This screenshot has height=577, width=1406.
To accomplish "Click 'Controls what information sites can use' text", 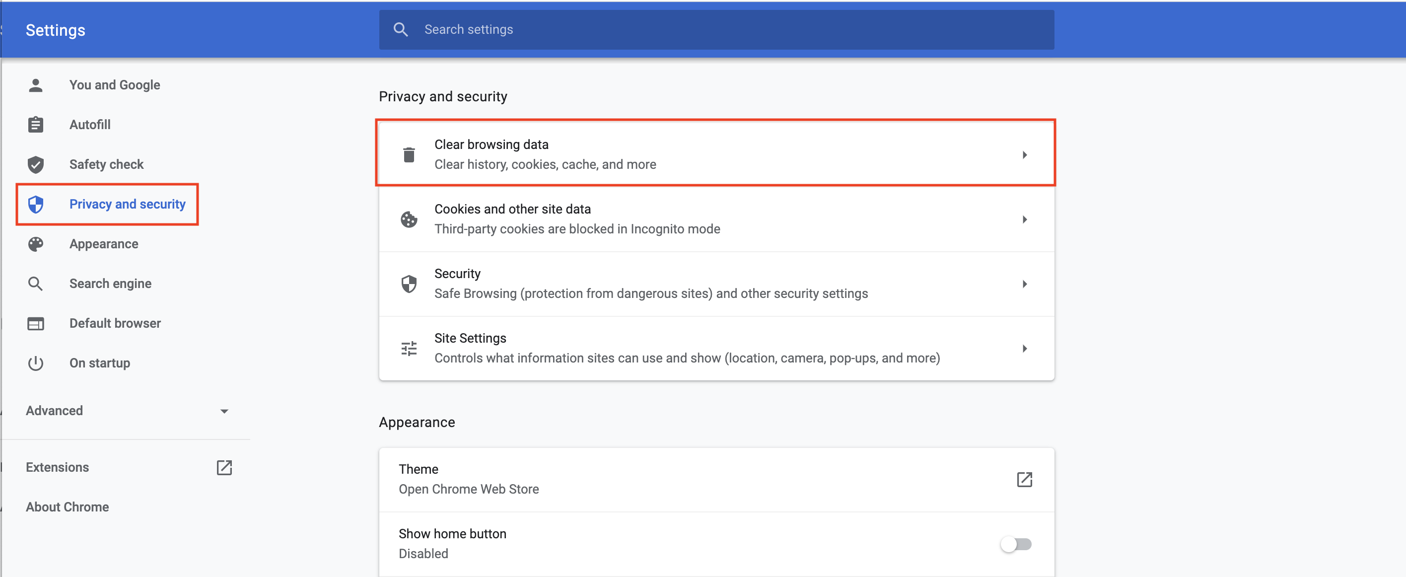I will [x=687, y=358].
